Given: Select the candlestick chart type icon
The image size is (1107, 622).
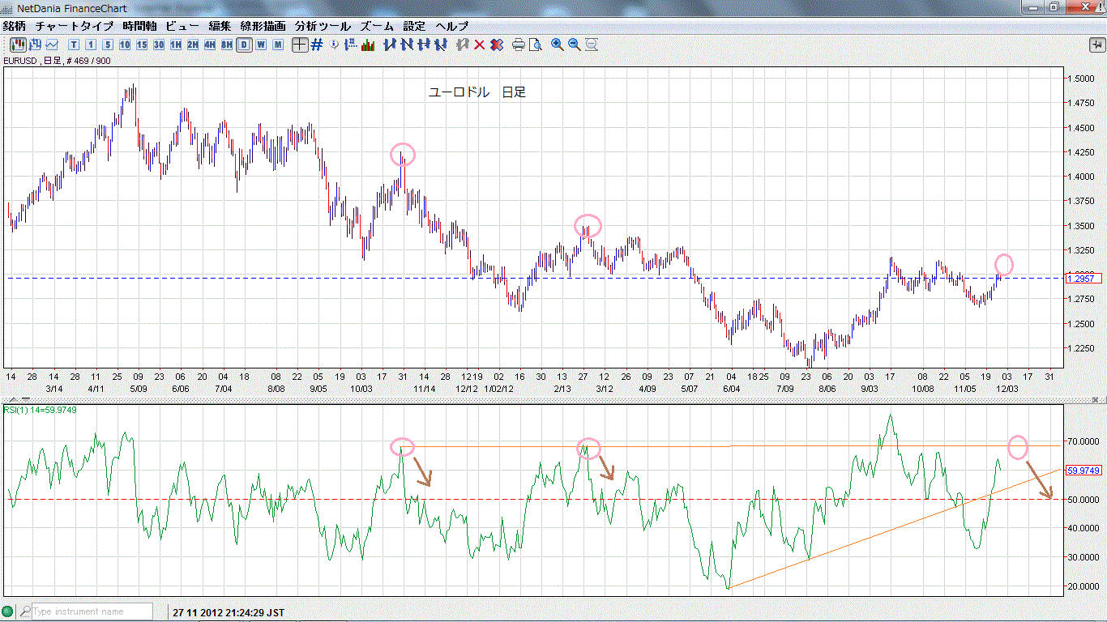Looking at the screenshot, I should pyautogui.click(x=17, y=45).
